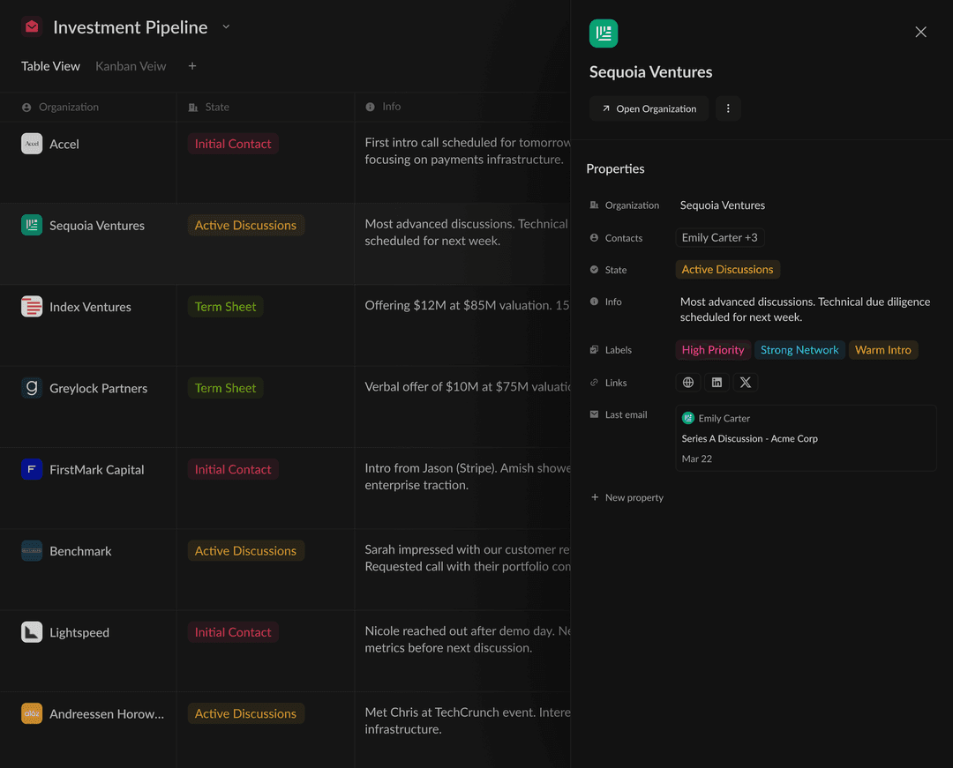Click the Open Organization button
Viewport: 953px width, 768px height.
click(x=649, y=108)
